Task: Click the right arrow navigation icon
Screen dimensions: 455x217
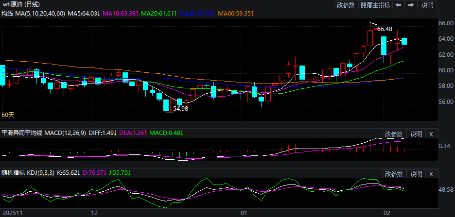Action: 411,5
